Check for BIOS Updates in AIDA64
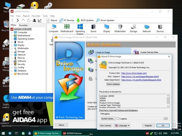 point(85,20)
